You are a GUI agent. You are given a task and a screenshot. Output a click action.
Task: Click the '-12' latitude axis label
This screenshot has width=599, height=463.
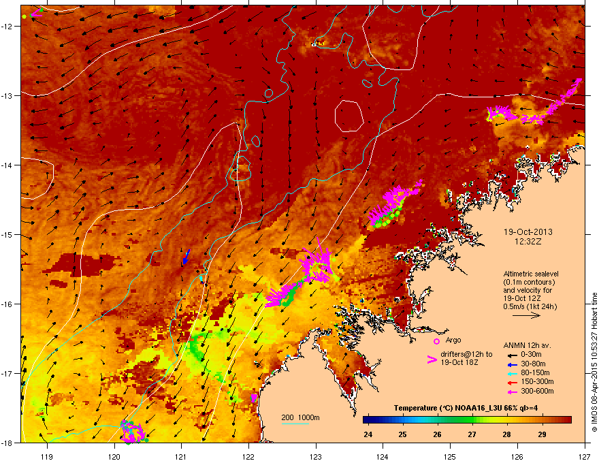(x=8, y=26)
